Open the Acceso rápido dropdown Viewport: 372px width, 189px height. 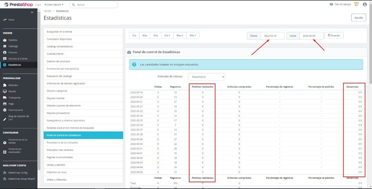click(54, 5)
